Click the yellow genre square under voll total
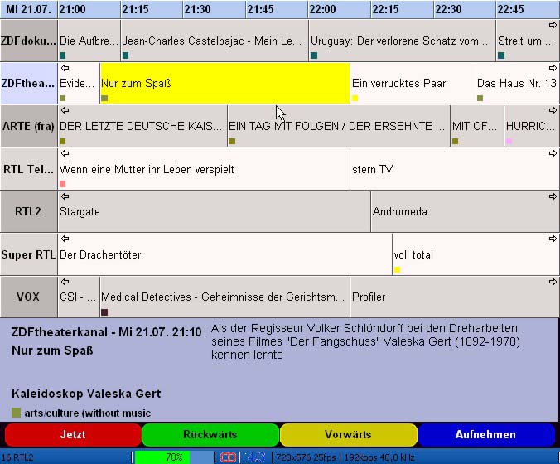Image resolution: width=560 pixels, height=464 pixels. 397,269
